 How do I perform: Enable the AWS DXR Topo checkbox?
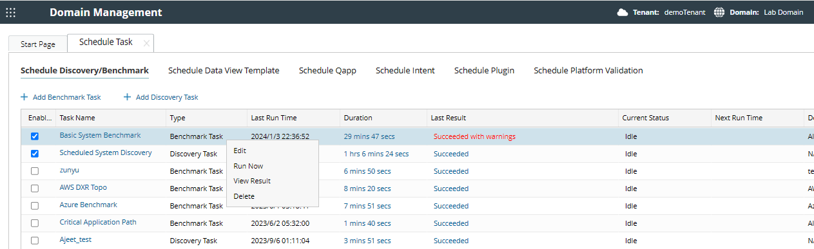pos(35,189)
